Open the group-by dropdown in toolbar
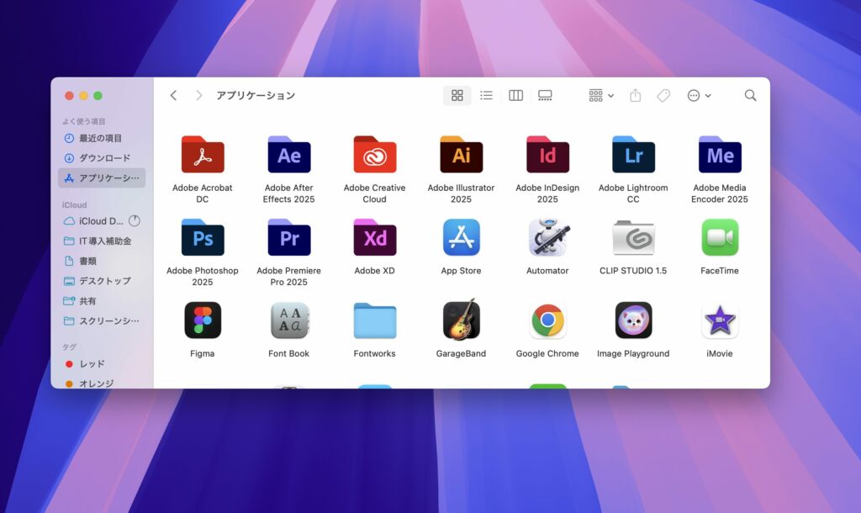861x513 pixels. 600,96
